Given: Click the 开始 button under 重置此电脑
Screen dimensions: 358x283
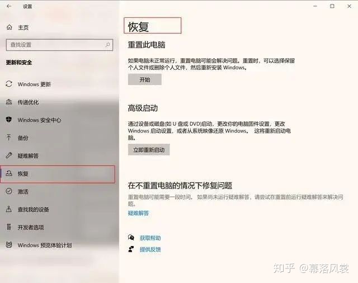Looking at the screenshot, I should click(x=145, y=79).
